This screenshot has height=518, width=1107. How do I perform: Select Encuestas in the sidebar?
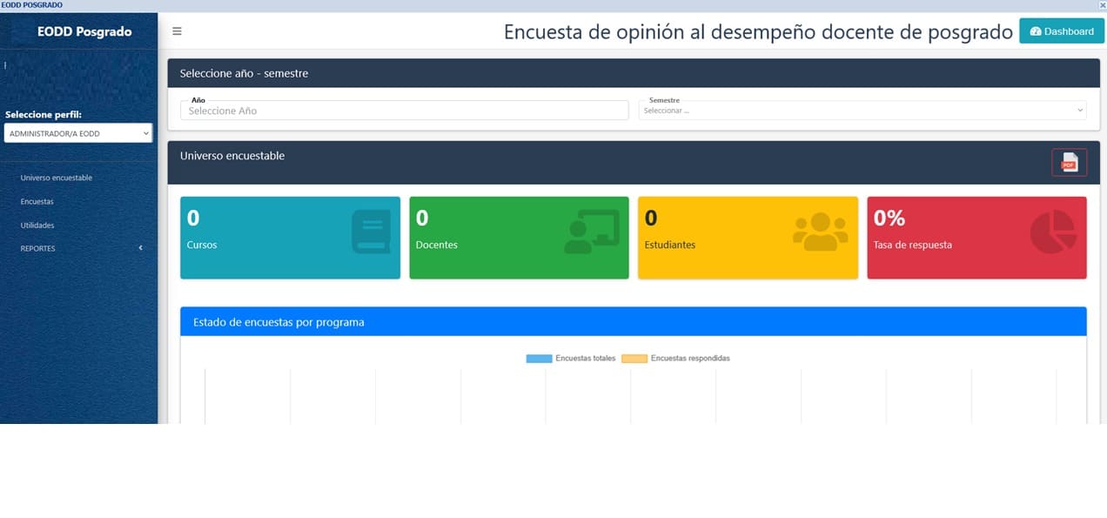[x=36, y=200]
